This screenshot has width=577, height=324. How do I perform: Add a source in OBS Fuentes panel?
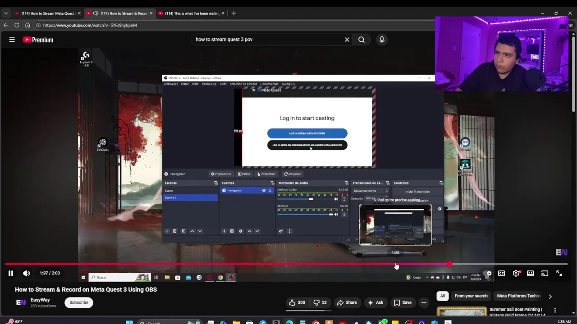click(224, 231)
